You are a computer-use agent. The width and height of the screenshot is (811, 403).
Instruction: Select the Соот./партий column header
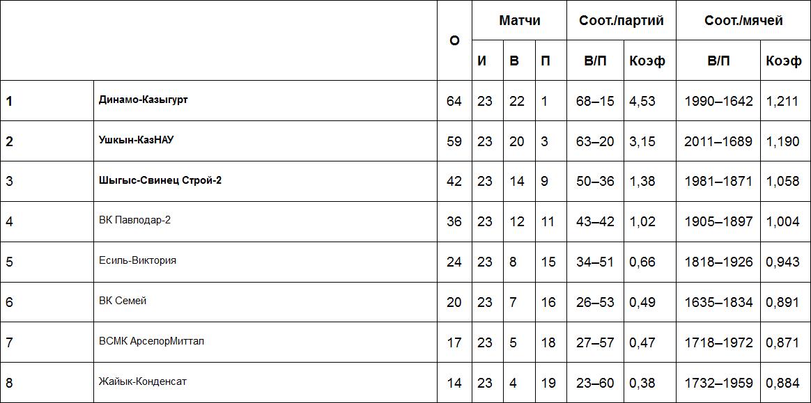coord(621,21)
